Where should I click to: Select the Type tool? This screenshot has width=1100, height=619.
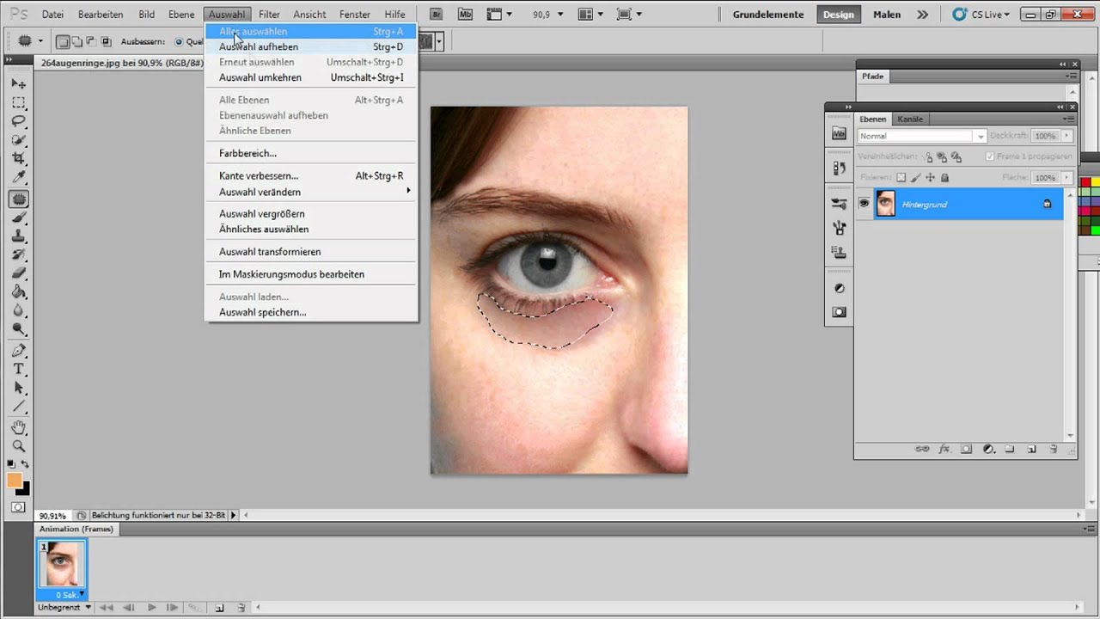click(18, 370)
